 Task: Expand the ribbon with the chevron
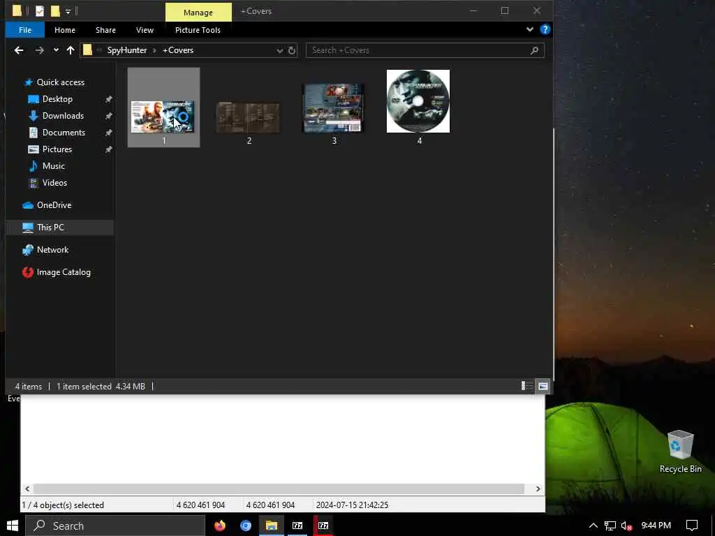coord(529,29)
